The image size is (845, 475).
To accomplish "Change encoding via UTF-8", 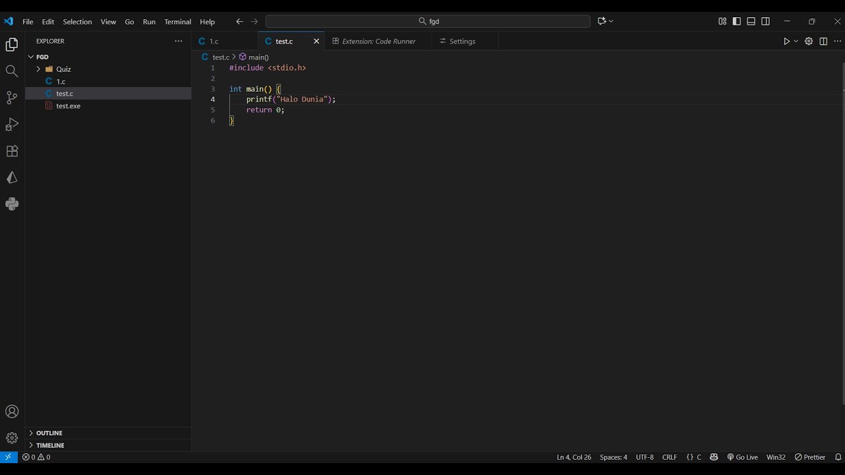I will (x=644, y=457).
